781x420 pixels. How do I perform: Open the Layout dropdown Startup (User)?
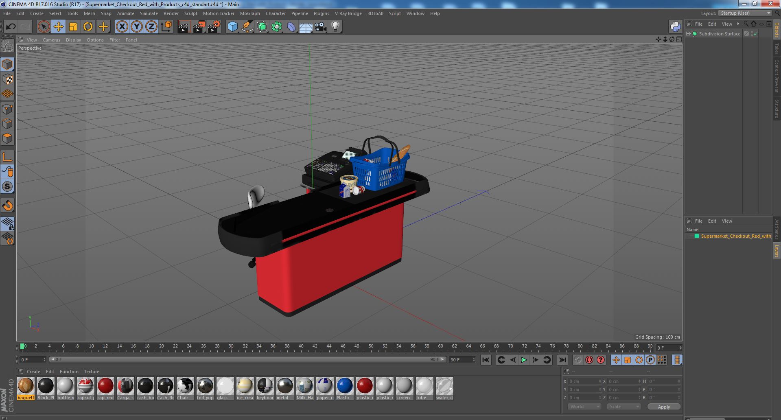tap(745, 13)
